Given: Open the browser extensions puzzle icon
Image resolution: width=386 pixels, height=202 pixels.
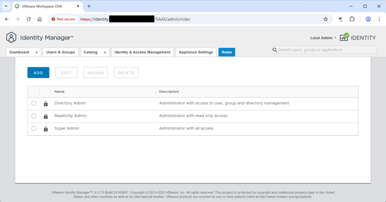Looking at the screenshot, I should pyautogui.click(x=352, y=19).
